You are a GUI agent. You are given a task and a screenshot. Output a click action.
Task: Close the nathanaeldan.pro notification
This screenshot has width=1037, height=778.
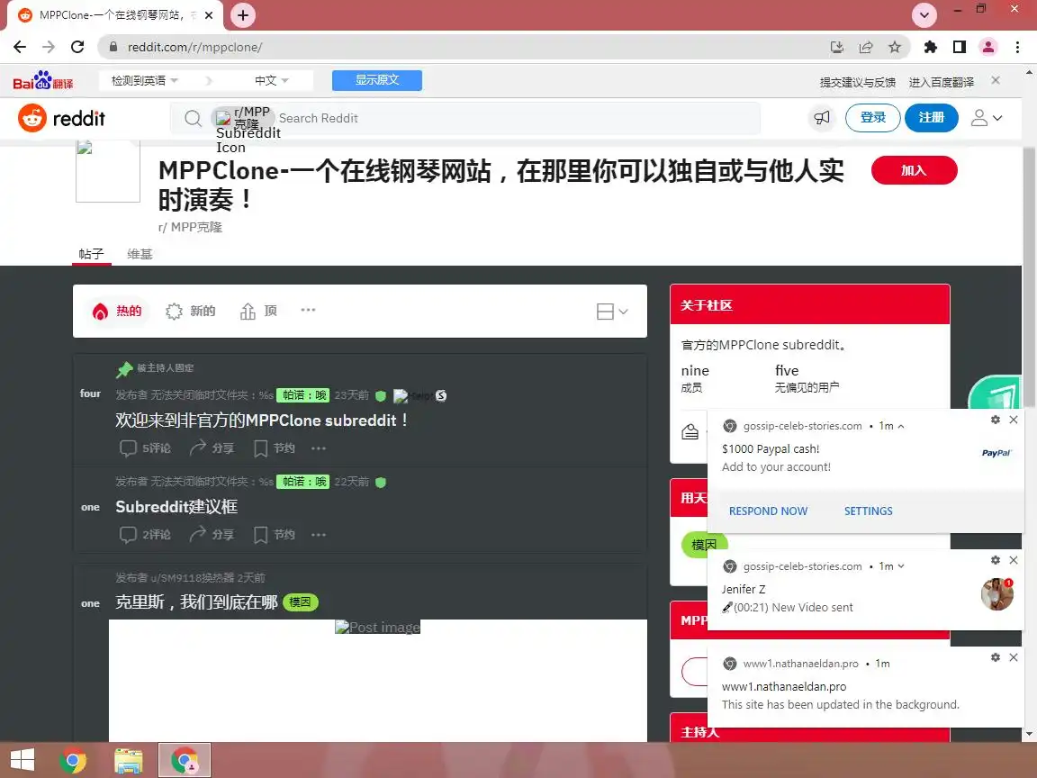coord(1014,657)
